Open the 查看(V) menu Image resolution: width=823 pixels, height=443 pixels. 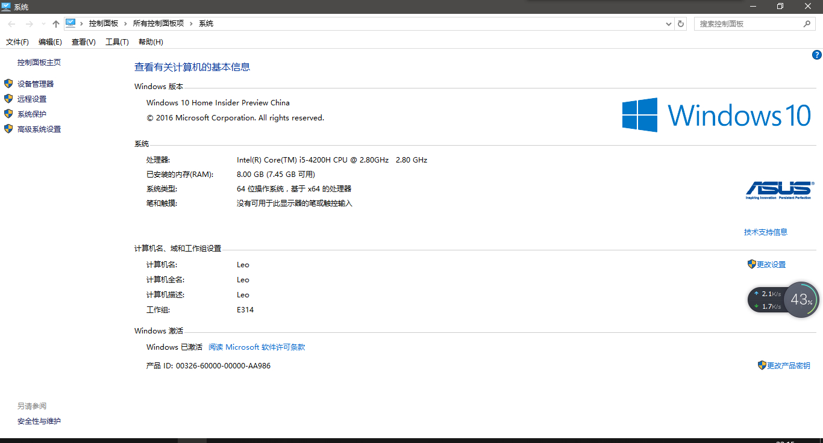point(84,42)
